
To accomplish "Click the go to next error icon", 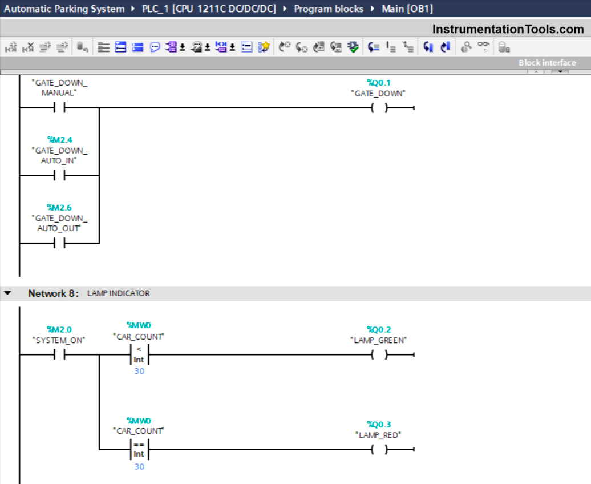I will click(302, 47).
